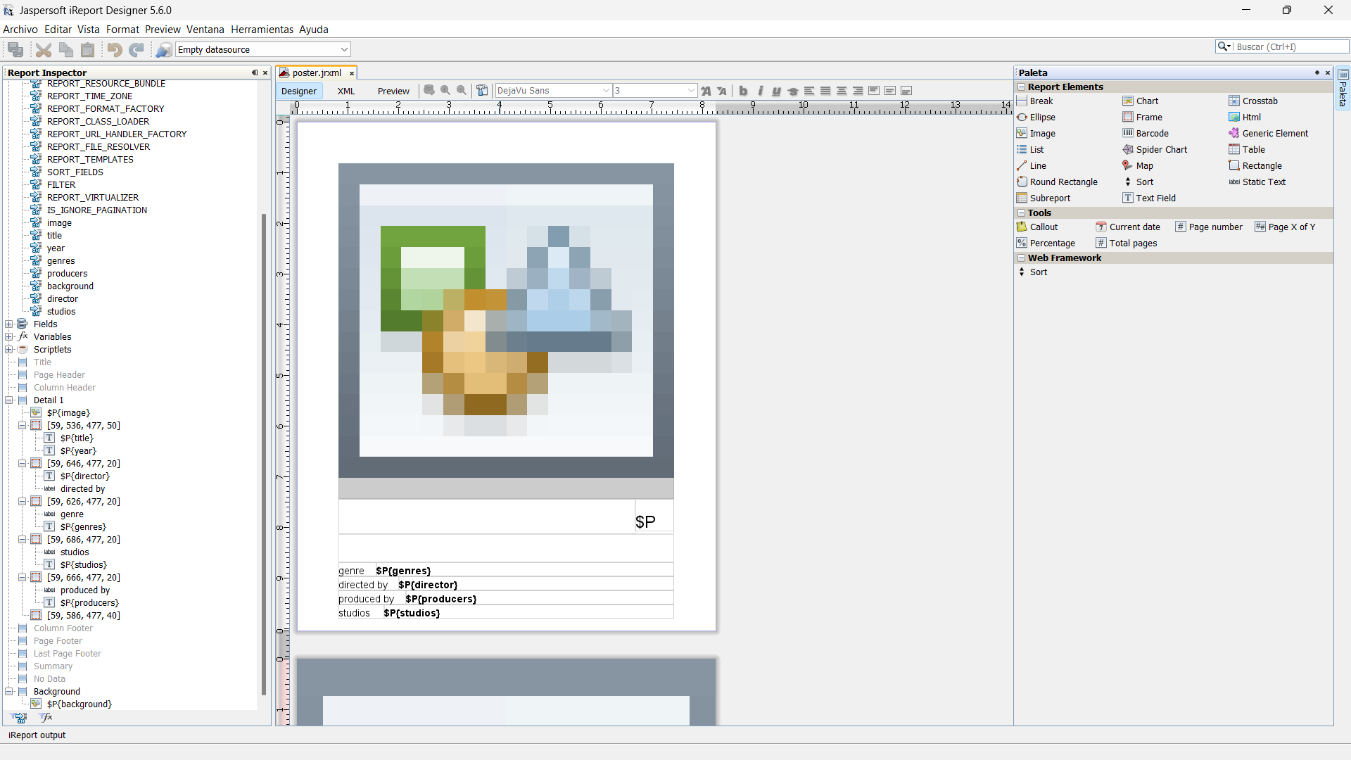Open the Ventana menu
The width and height of the screenshot is (1351, 760).
pos(205,30)
